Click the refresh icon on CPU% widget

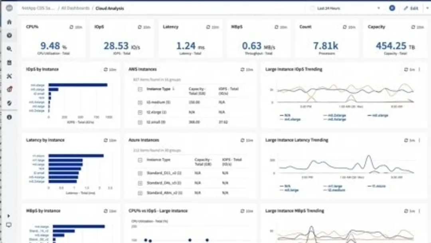click(72, 27)
